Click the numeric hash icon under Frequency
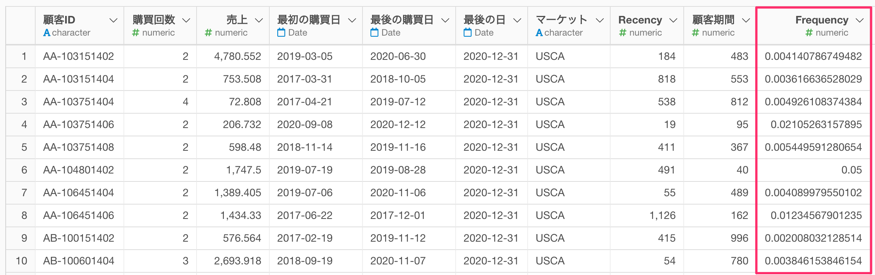This screenshot has height=275, width=875. 809,33
